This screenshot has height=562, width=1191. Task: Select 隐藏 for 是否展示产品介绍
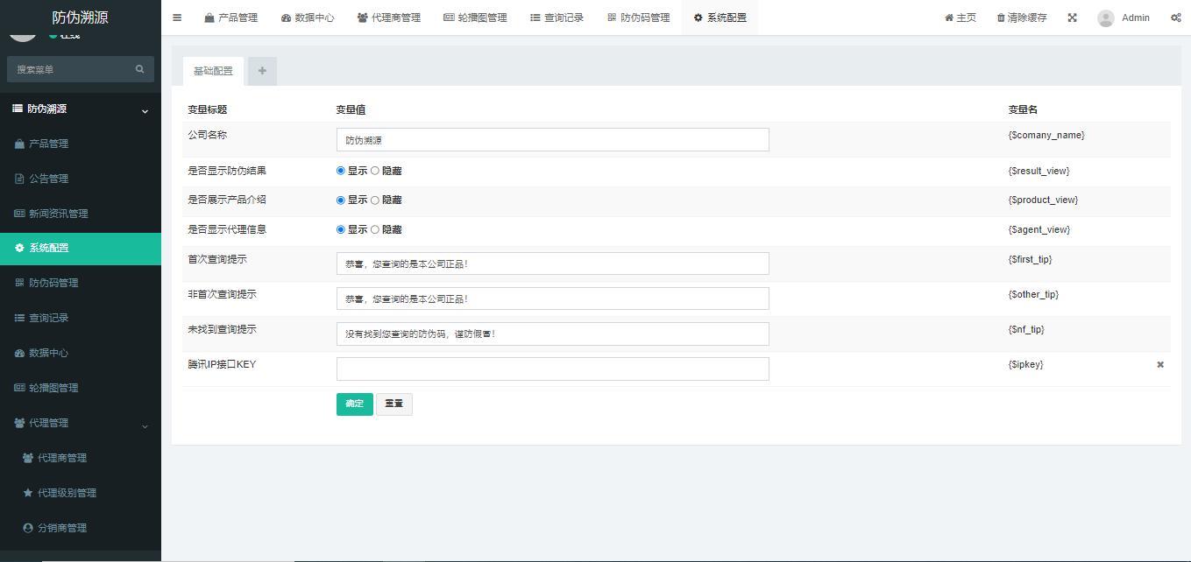375,200
